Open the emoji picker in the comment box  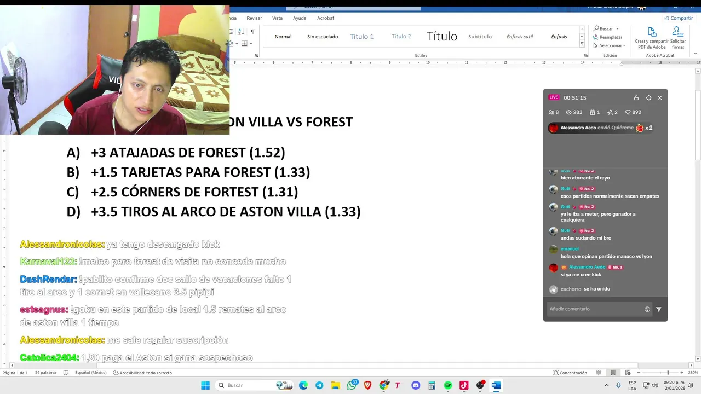[x=647, y=309]
